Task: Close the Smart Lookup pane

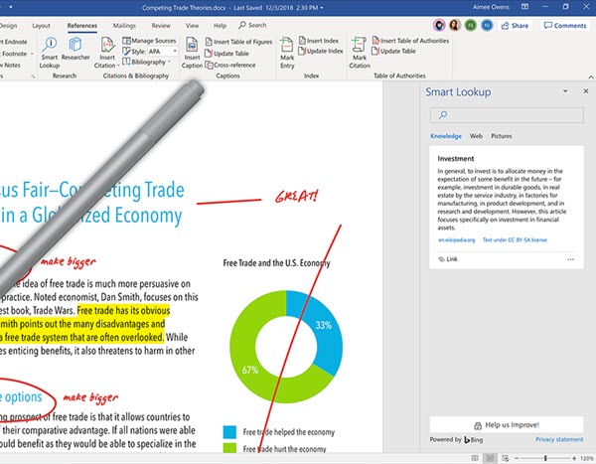Action: (x=586, y=91)
